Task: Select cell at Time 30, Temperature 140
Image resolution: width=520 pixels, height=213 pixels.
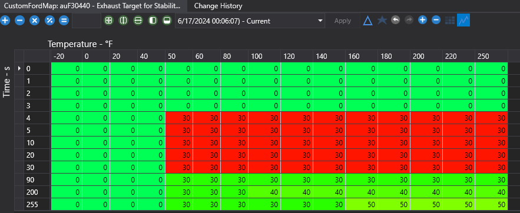Action: click(329, 168)
